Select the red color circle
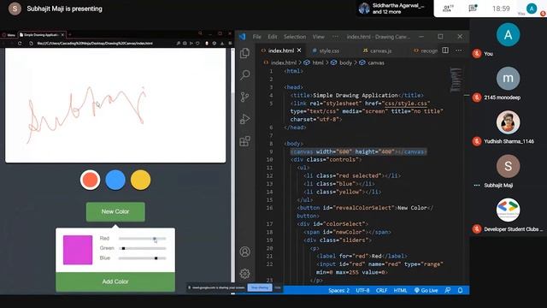547x308 pixels. (90, 181)
